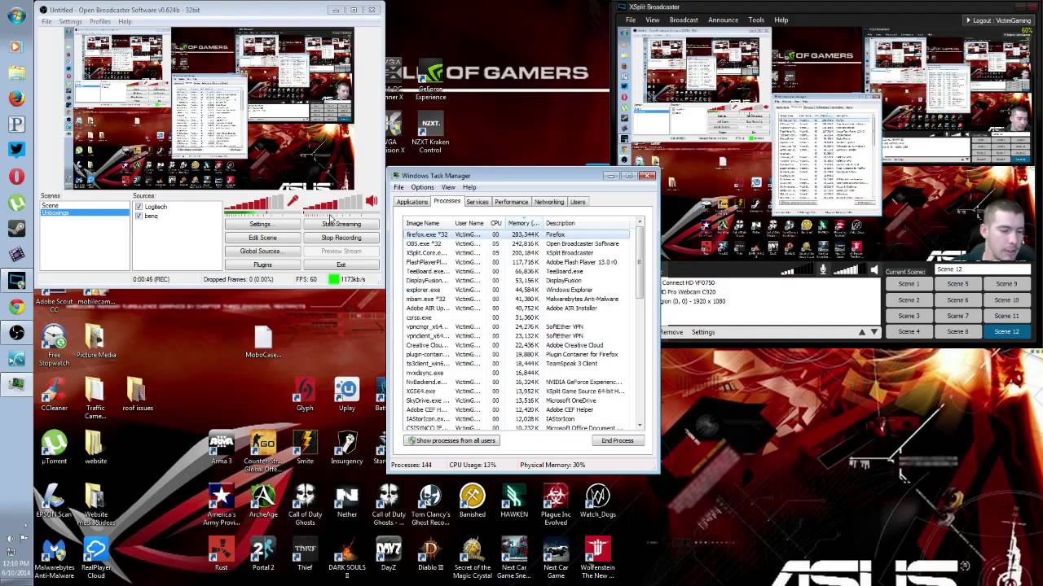The height and width of the screenshot is (586, 1043).
Task: Click the microphone icon in OBS
Action: (293, 201)
